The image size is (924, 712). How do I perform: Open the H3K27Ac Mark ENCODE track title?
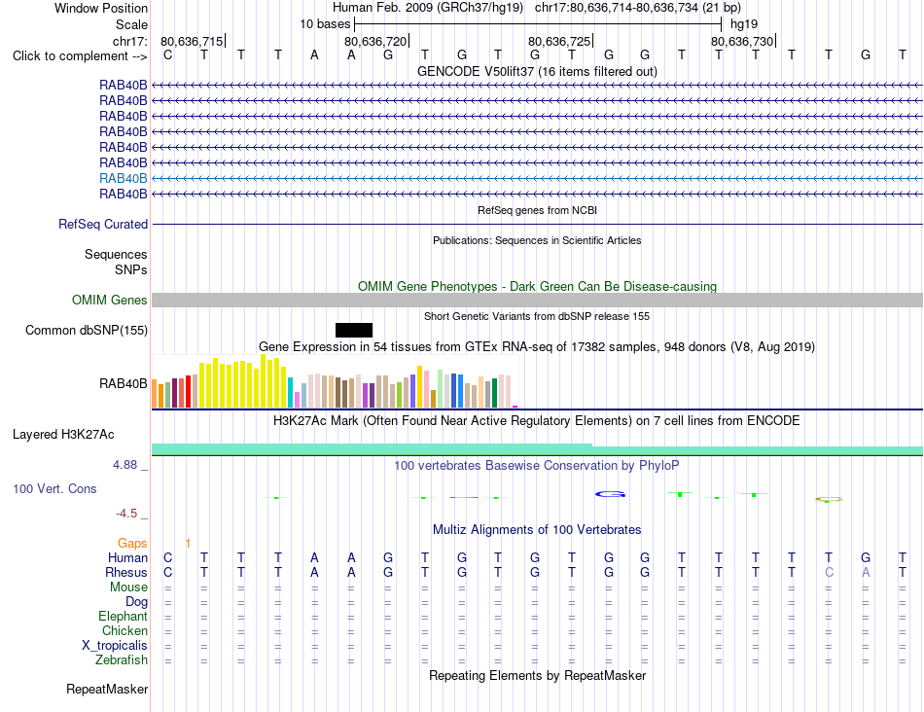537,421
